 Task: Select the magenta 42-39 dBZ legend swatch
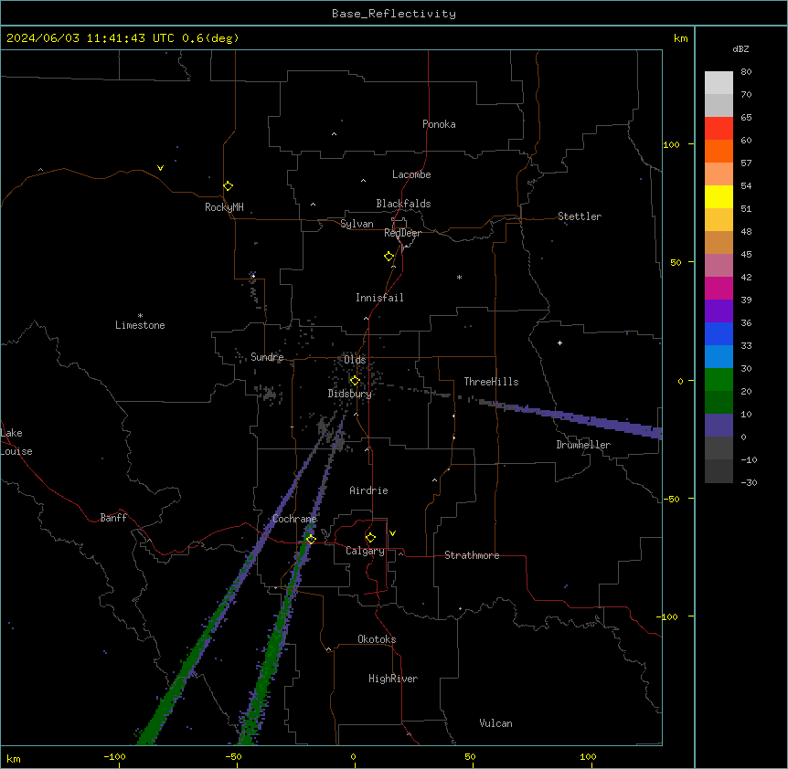[x=719, y=288]
